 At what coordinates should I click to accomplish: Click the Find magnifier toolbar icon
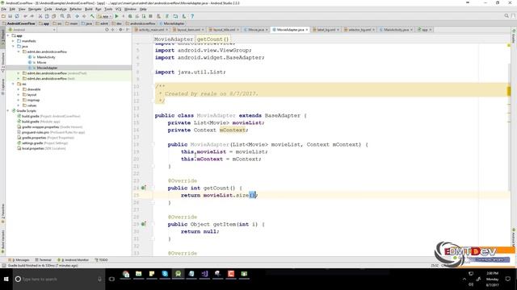click(x=62, y=16)
